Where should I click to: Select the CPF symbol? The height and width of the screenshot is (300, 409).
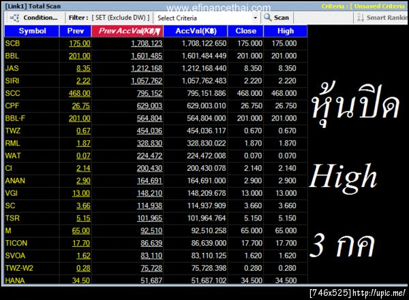(x=12, y=105)
